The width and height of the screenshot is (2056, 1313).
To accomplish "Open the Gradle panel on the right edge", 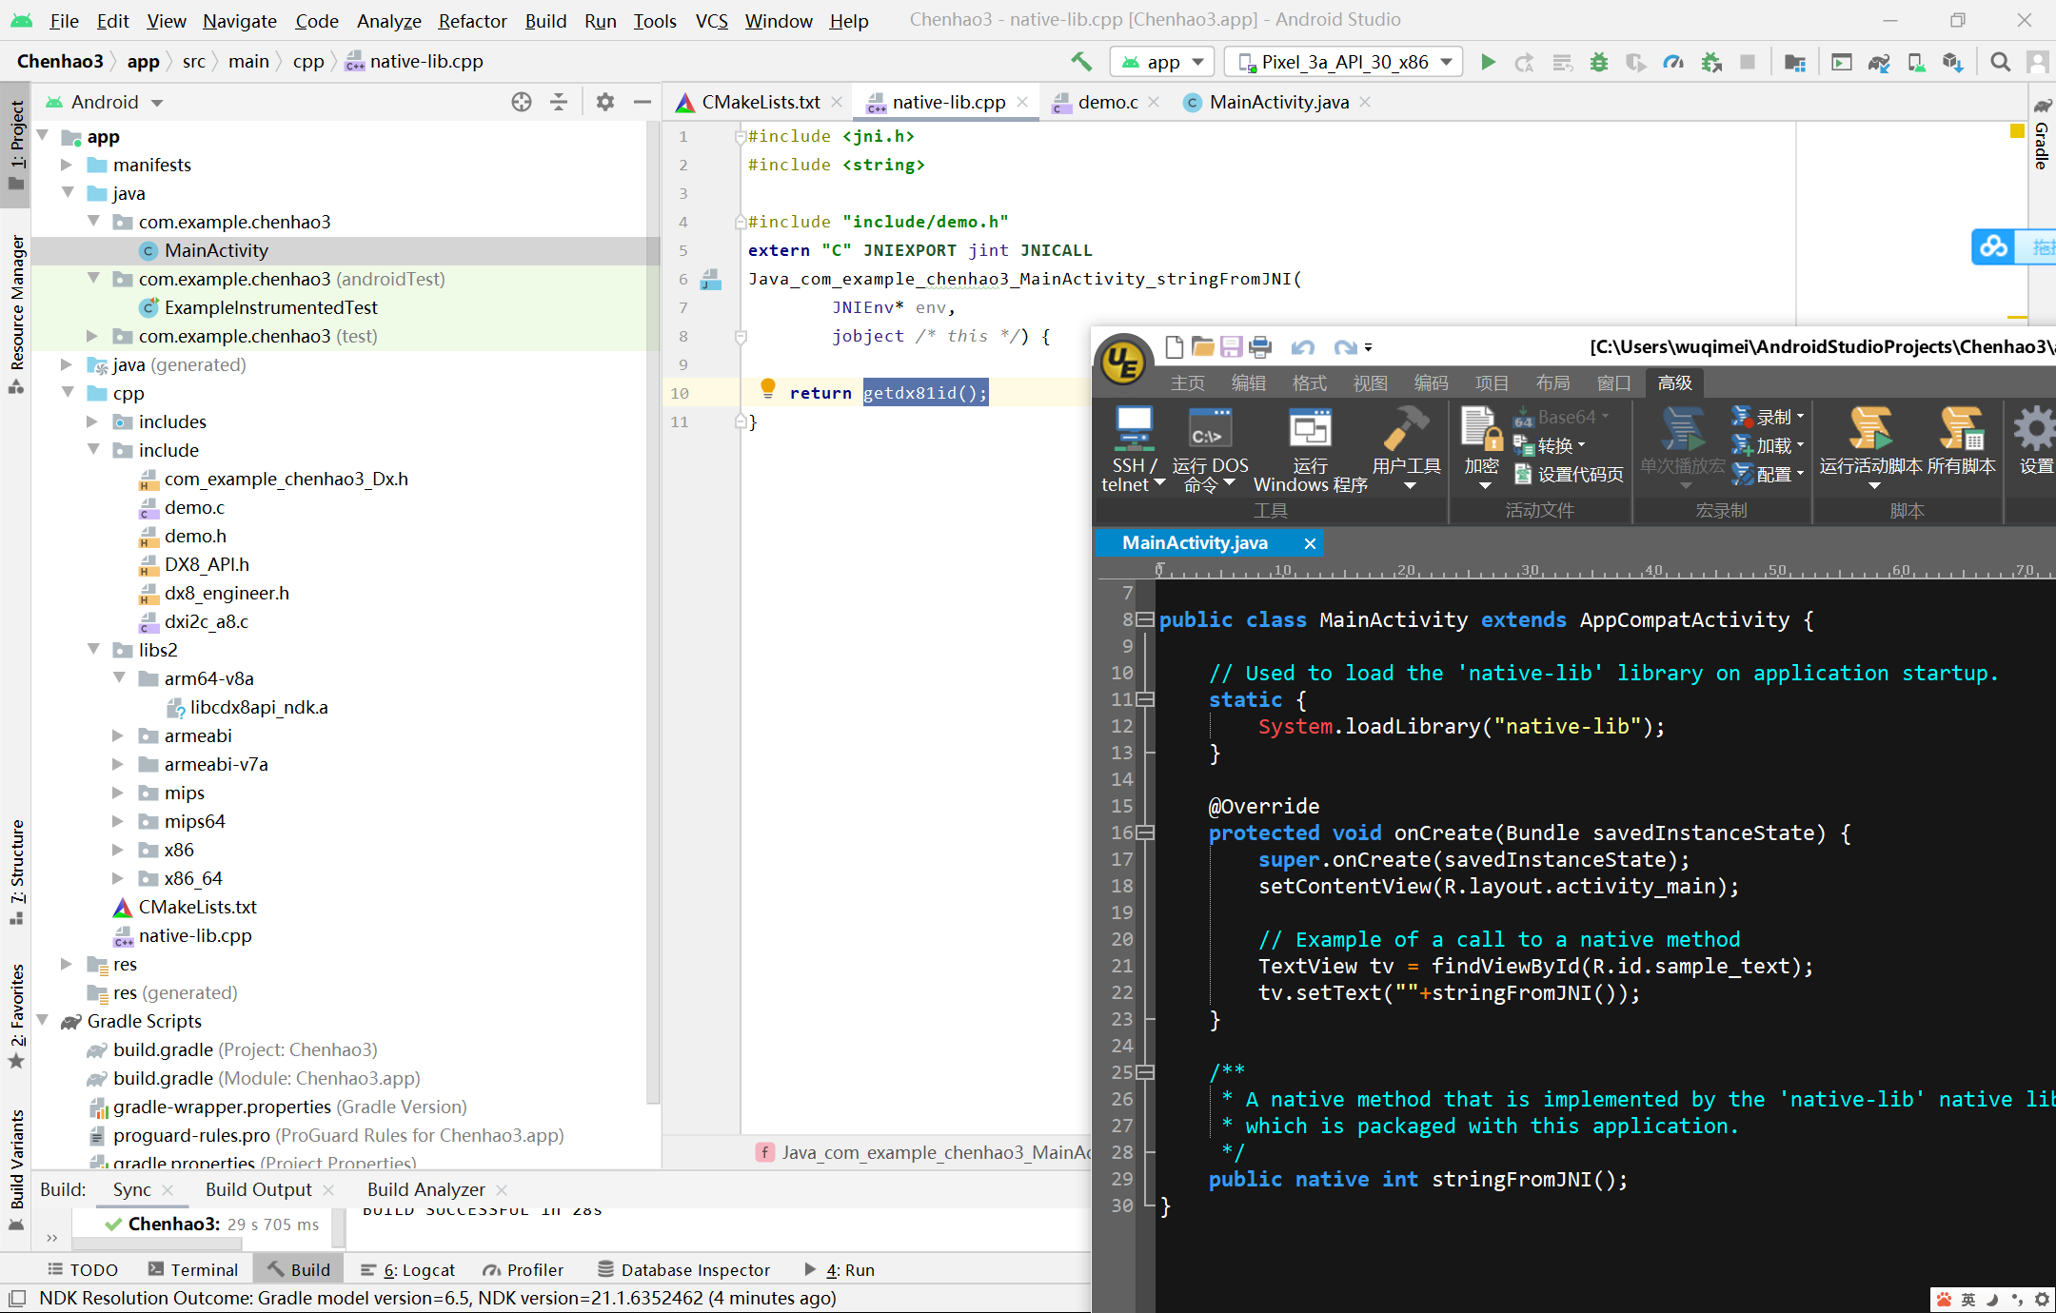I will tap(2042, 143).
